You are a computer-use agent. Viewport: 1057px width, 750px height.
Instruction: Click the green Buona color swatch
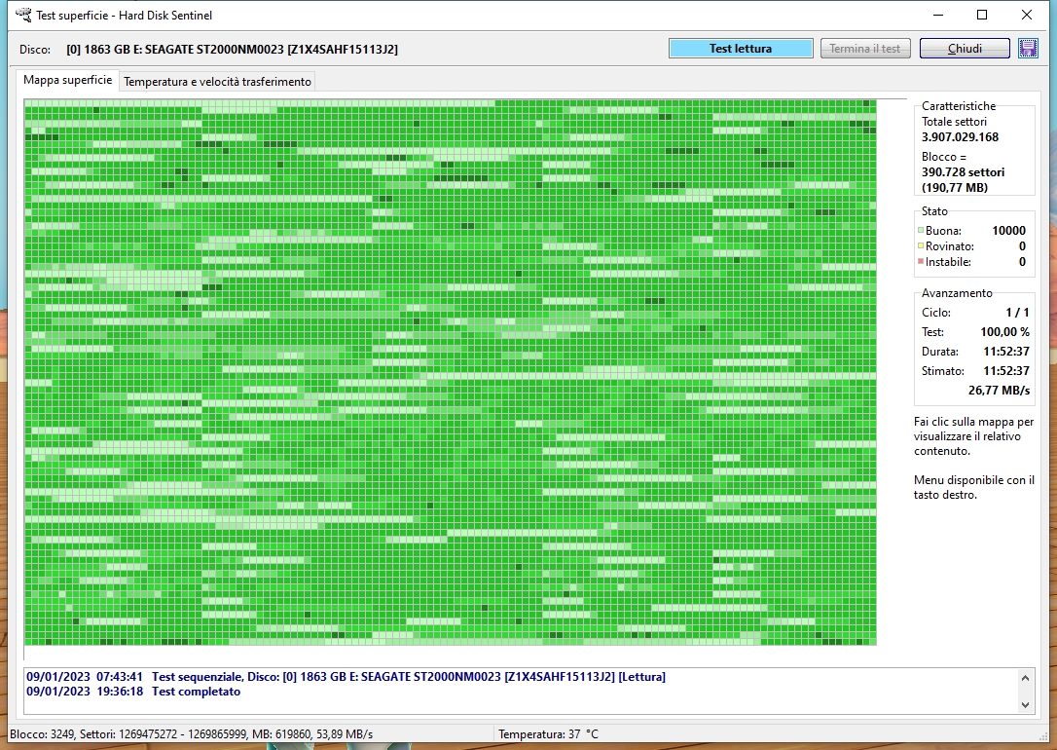tap(920, 231)
